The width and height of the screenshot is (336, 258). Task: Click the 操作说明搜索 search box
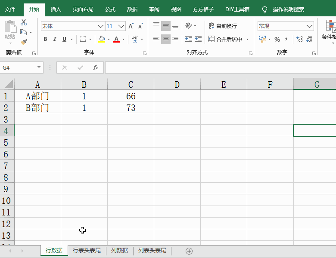288,9
